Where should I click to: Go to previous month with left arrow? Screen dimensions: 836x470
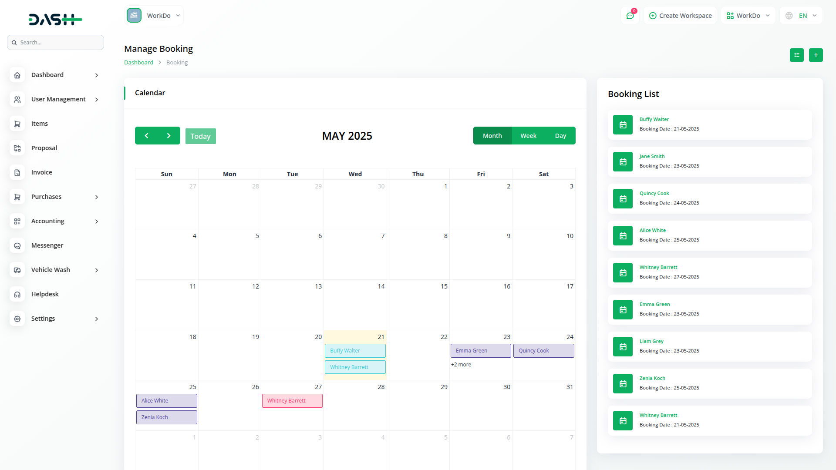(146, 136)
